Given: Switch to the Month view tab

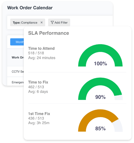Looking at the screenshot, I should point(17,42).
